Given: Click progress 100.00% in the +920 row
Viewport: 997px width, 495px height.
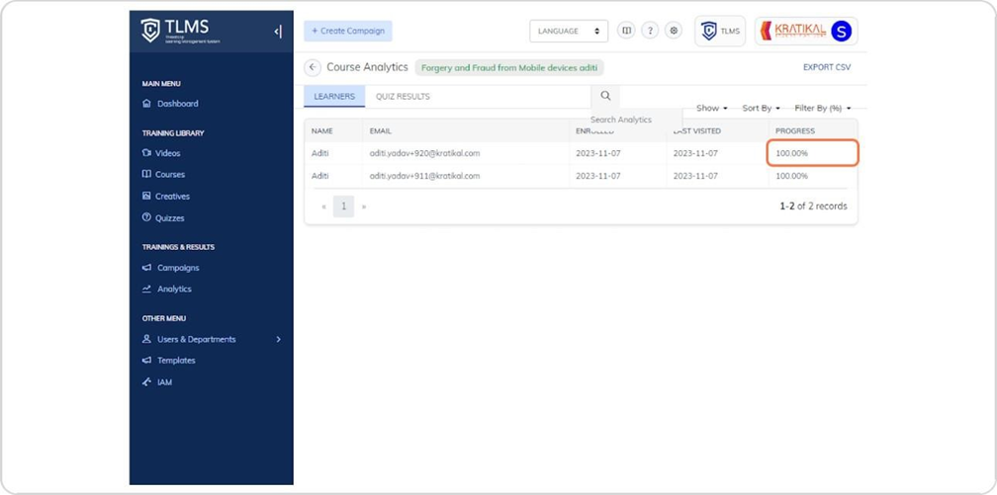Looking at the screenshot, I should pyautogui.click(x=791, y=153).
